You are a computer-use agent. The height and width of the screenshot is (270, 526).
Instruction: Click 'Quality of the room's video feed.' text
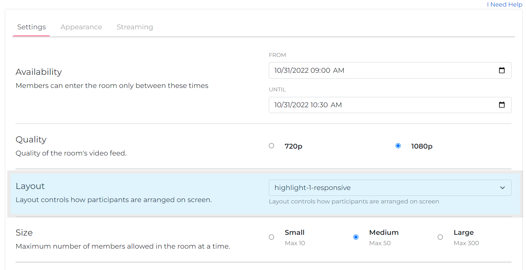pyautogui.click(x=71, y=153)
